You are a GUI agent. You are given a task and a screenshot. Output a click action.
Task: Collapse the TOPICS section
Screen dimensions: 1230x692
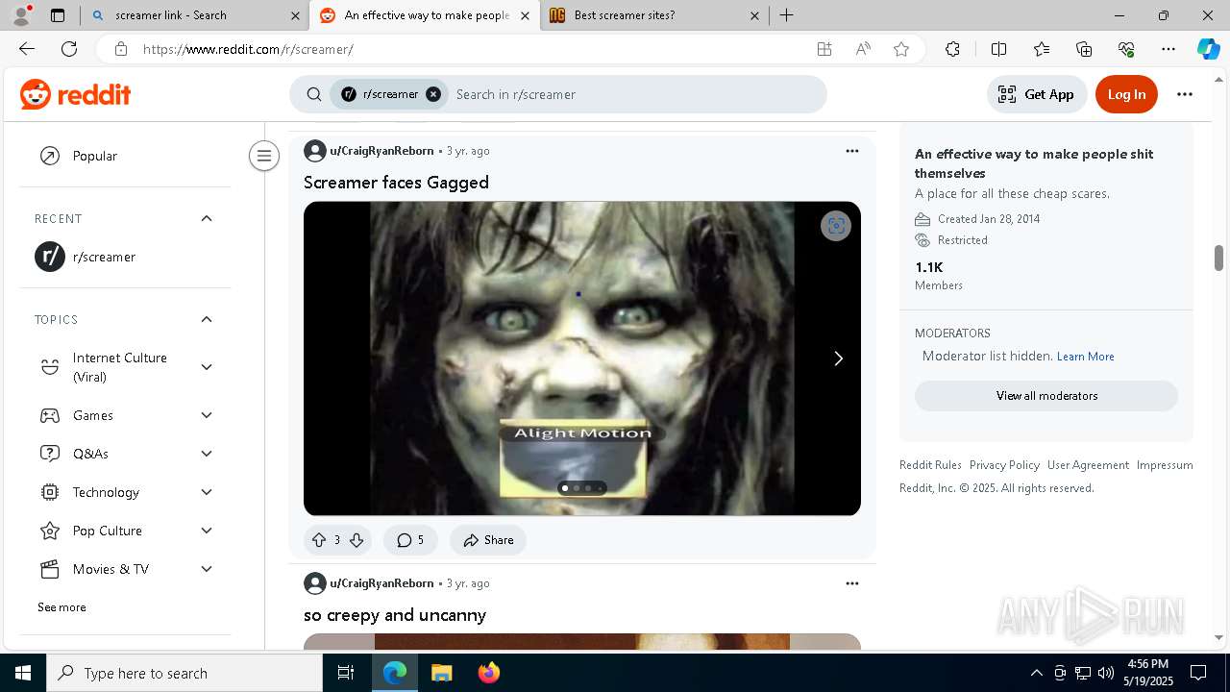[x=207, y=319]
